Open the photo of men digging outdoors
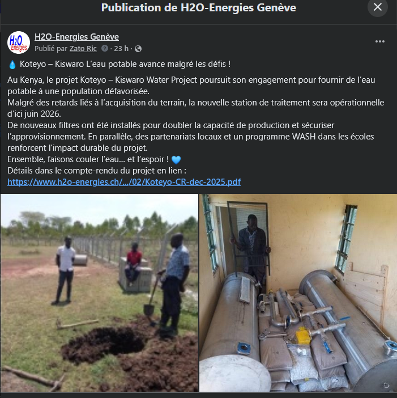This screenshot has height=398, width=397. 99,293
